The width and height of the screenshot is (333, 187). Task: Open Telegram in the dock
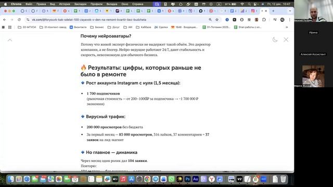click(x=156, y=179)
